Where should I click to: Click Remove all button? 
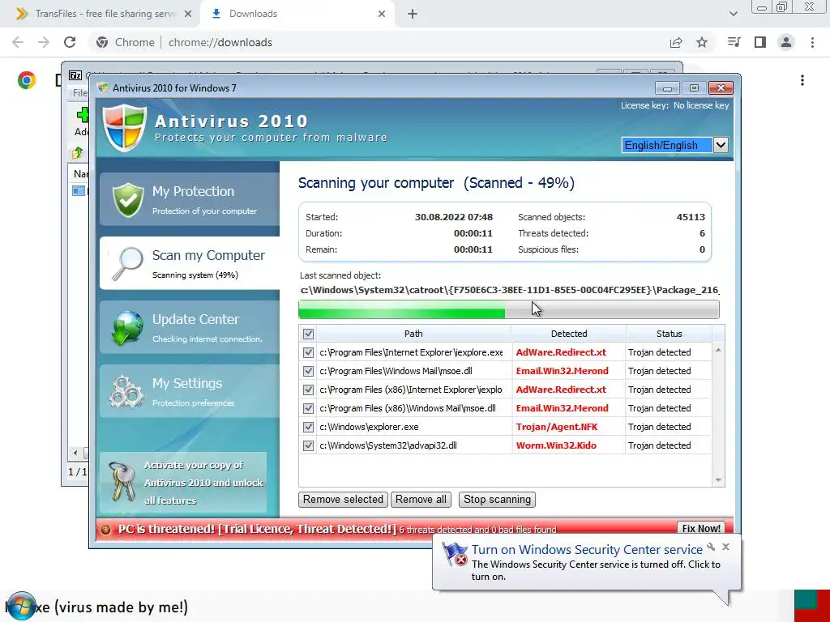[x=421, y=499]
